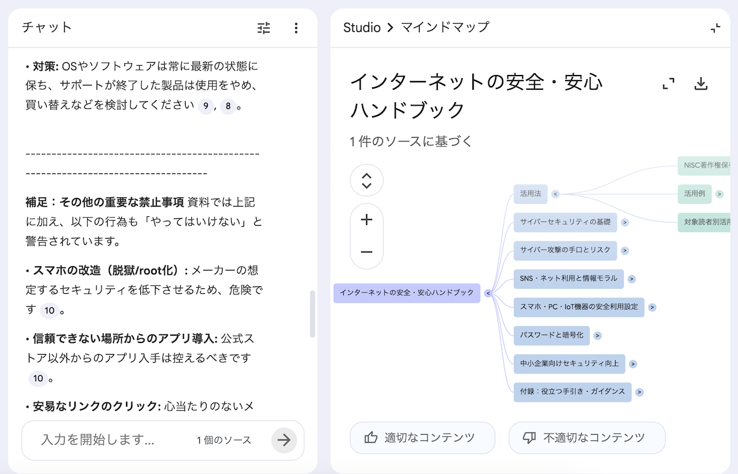
Task: Collapse the 活用法 node branch
Action: click(x=555, y=194)
